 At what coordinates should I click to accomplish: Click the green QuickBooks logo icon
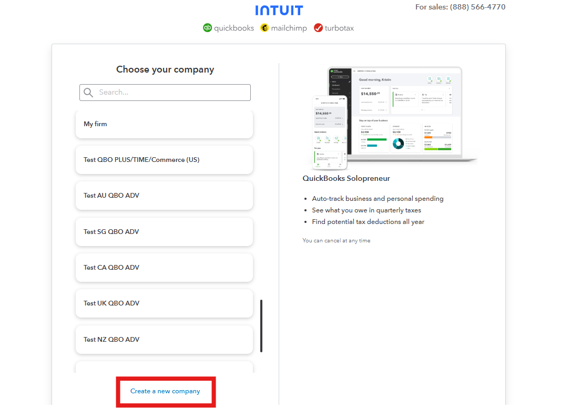click(x=207, y=27)
